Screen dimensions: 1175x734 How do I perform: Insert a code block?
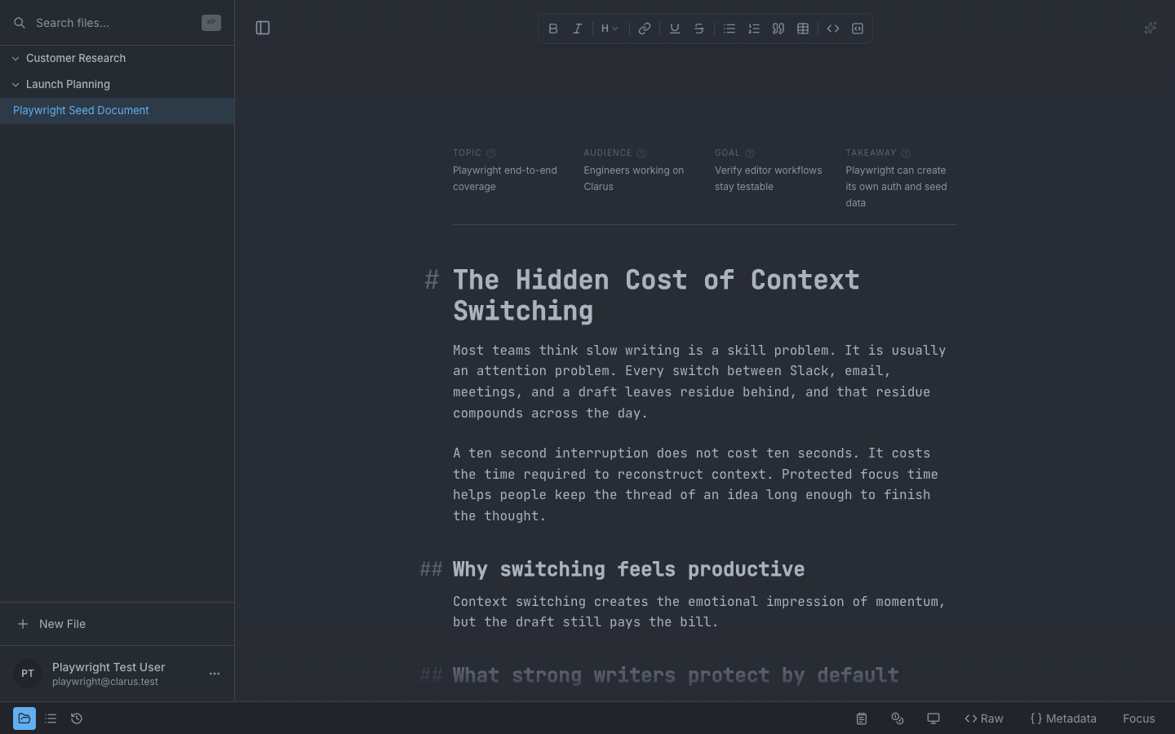(x=858, y=29)
